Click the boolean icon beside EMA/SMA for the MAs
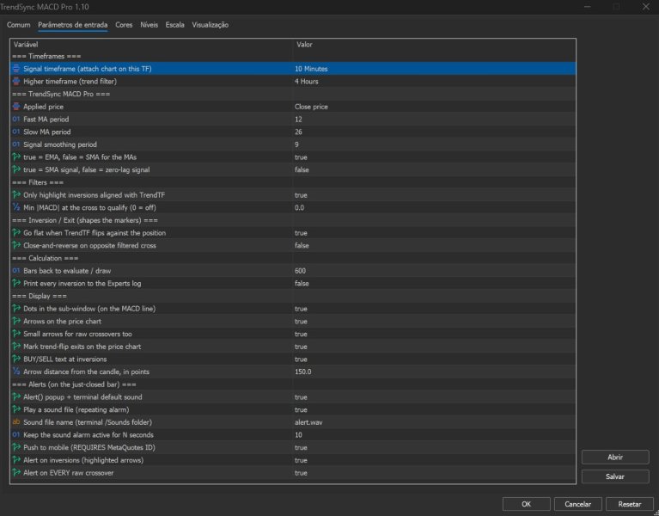 16,157
